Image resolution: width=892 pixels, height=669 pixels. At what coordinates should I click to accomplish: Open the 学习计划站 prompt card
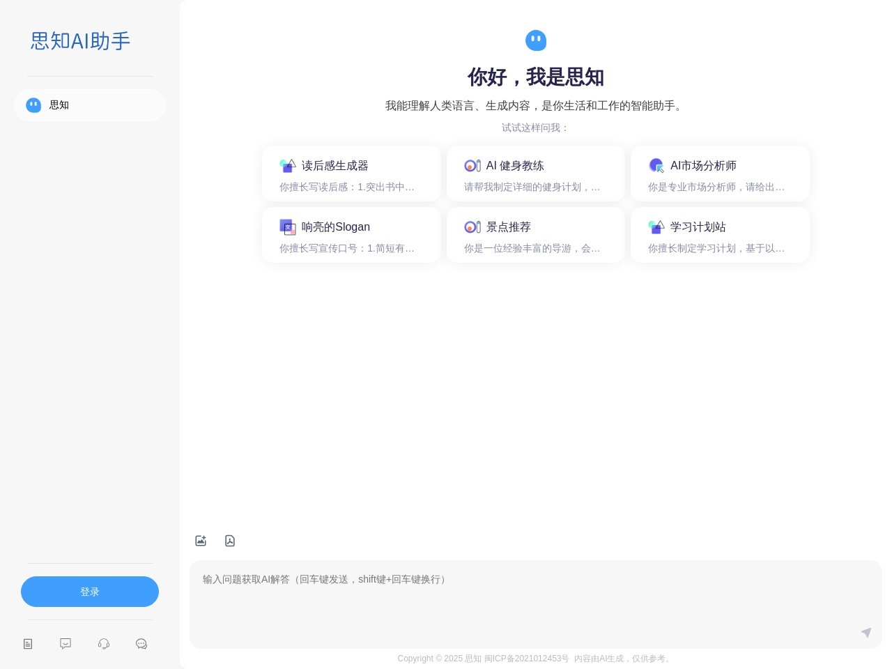click(x=720, y=235)
